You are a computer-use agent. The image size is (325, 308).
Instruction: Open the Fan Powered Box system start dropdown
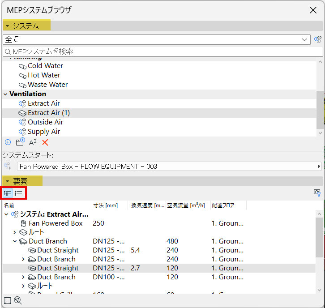[x=169, y=166]
